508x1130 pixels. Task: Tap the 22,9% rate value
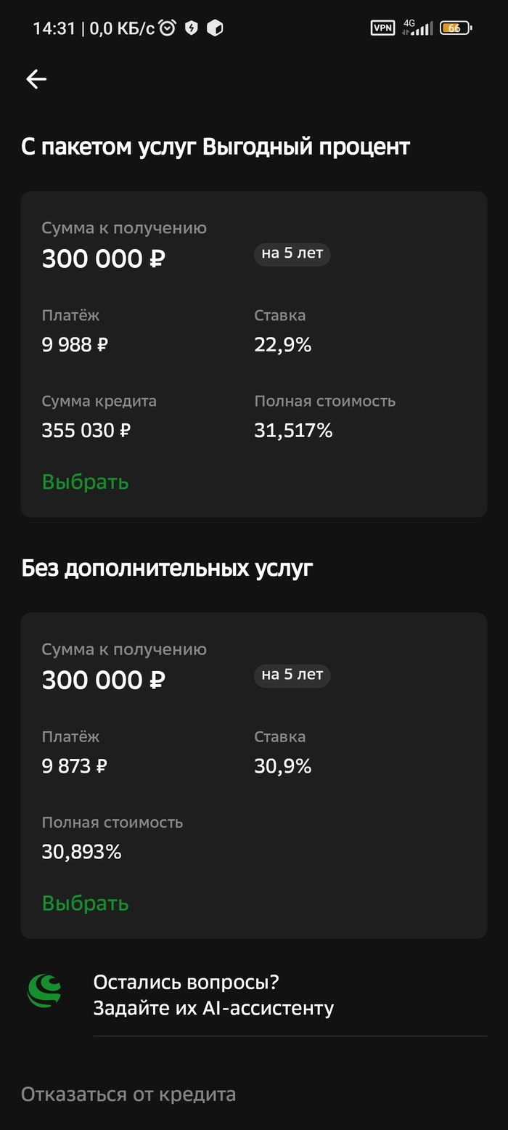(282, 345)
